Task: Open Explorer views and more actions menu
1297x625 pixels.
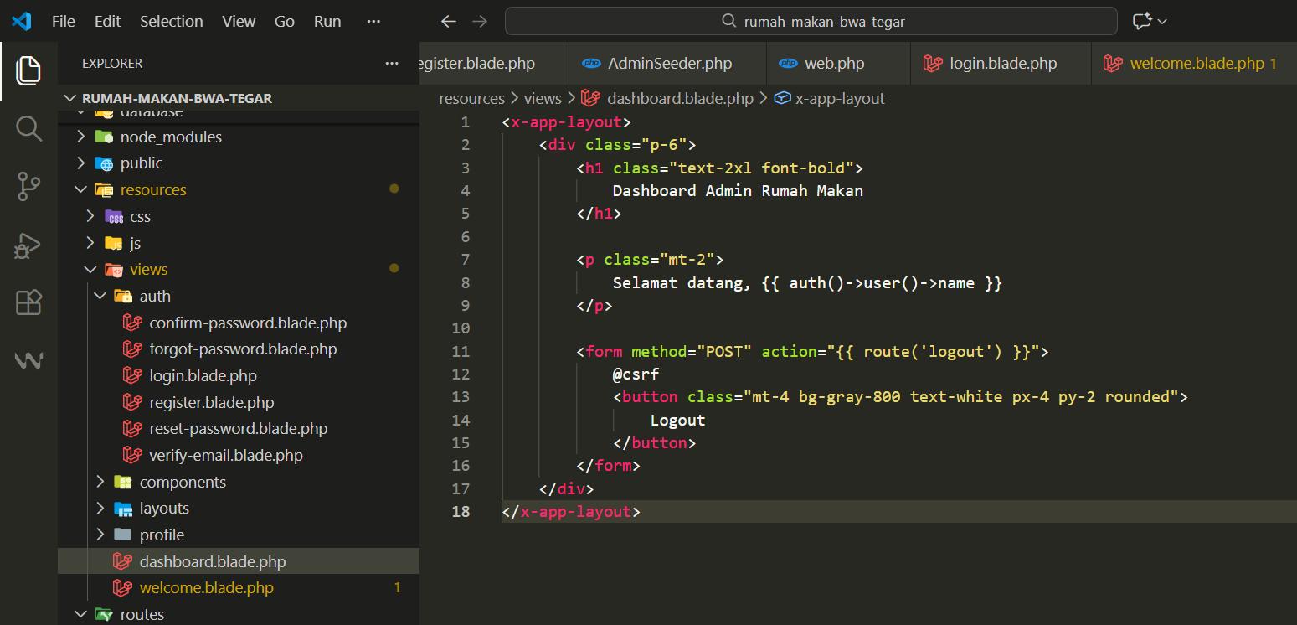Action: [x=391, y=64]
